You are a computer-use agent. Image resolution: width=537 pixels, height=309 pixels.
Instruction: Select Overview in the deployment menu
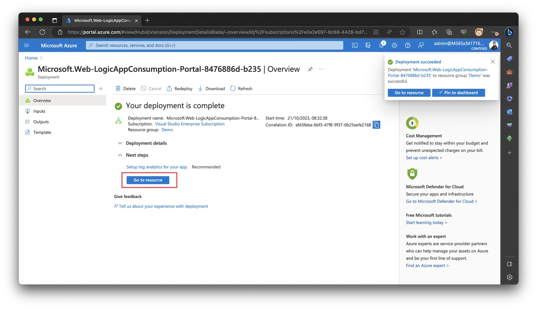tap(63, 101)
